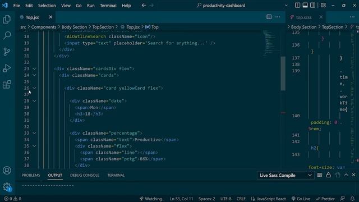The width and height of the screenshot is (359, 202).
Task: Open output log in editor
Action: pyautogui.click(x=338, y=175)
